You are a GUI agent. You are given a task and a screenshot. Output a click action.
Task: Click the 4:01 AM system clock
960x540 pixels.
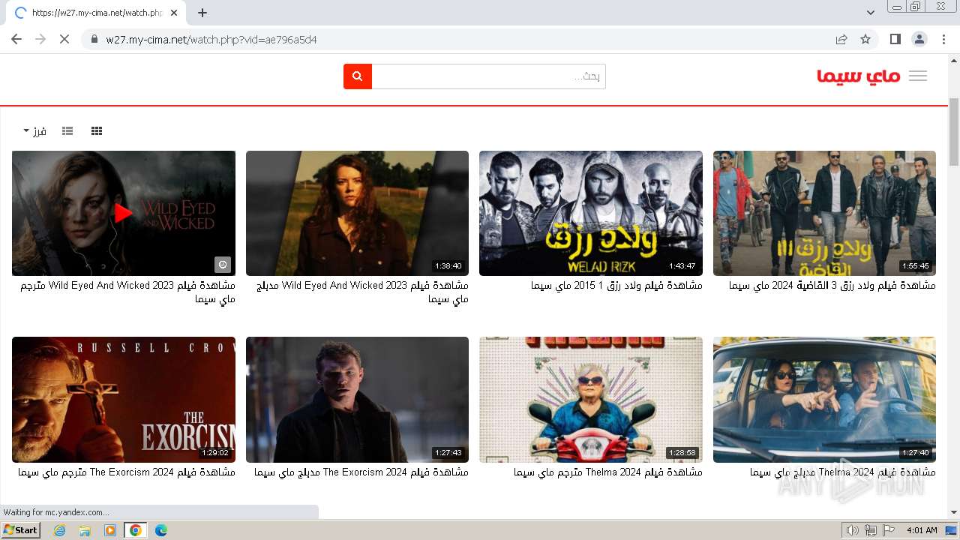(x=922, y=530)
